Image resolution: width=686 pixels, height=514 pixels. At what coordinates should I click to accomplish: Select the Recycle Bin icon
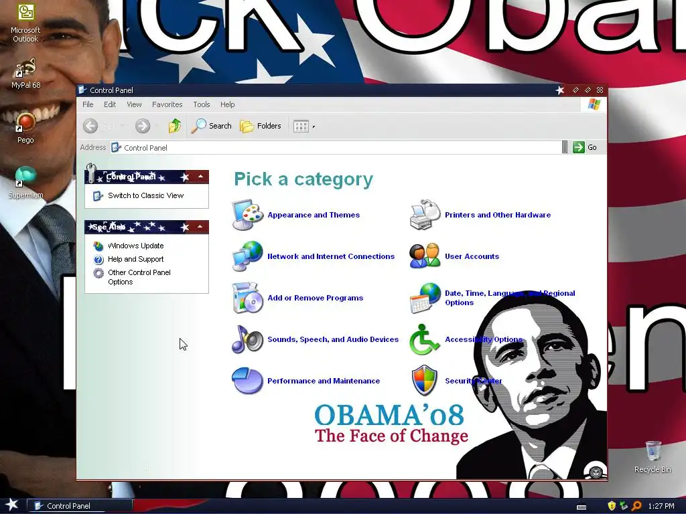coord(653,456)
